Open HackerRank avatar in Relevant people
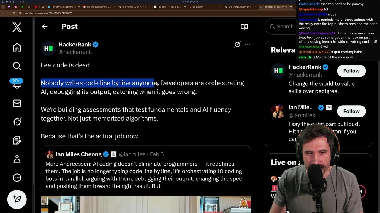The width and height of the screenshot is (380, 213). pyautogui.click(x=278, y=71)
